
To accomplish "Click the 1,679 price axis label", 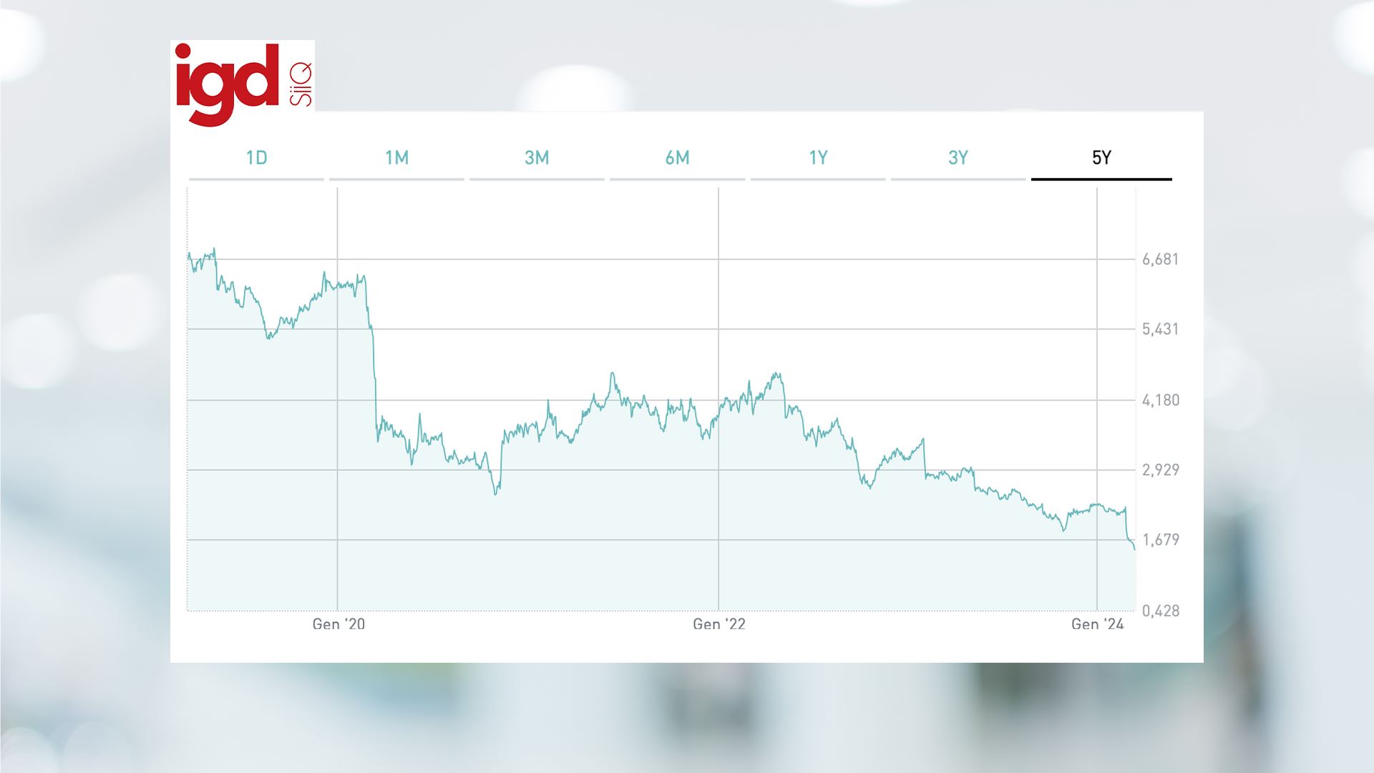I will click(x=1160, y=540).
